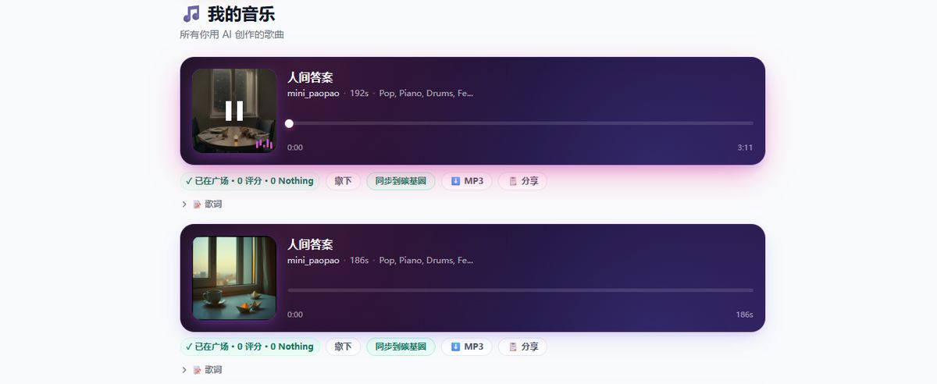Take down the second song with 撤下

343,347
